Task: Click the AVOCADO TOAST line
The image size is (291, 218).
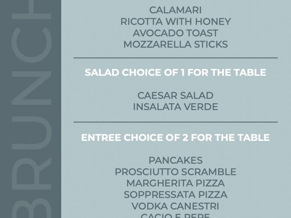Action: pyautogui.click(x=175, y=33)
